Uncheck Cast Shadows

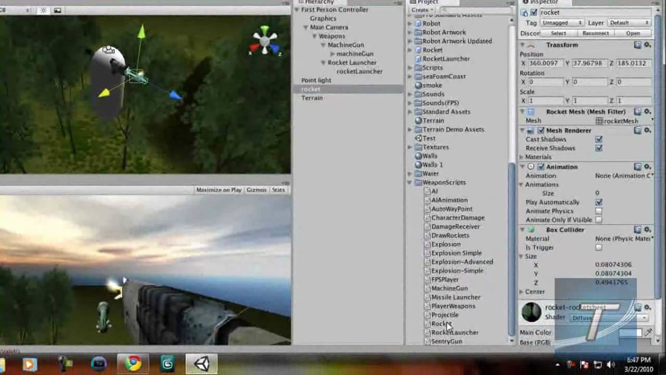(x=598, y=139)
